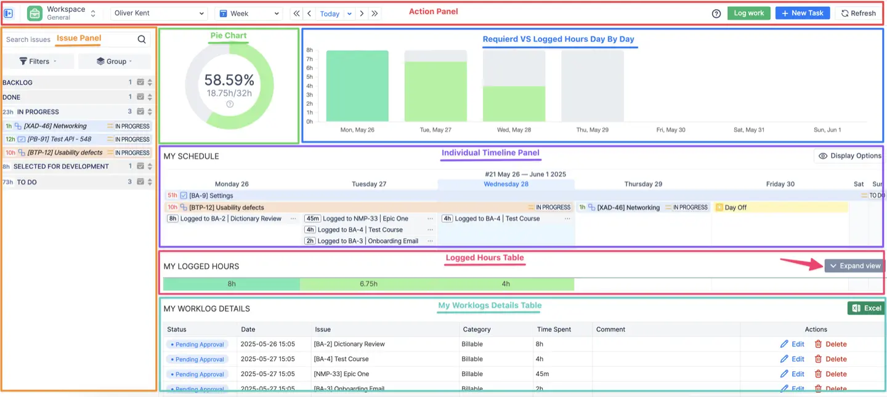
Task: Click the green workspace logo icon top-left
Action: [34, 12]
